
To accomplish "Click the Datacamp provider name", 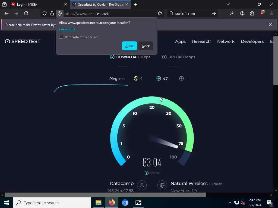I will (x=122, y=183).
